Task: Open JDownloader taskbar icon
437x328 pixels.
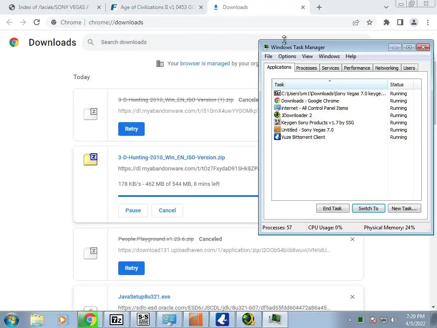Action: point(249,319)
